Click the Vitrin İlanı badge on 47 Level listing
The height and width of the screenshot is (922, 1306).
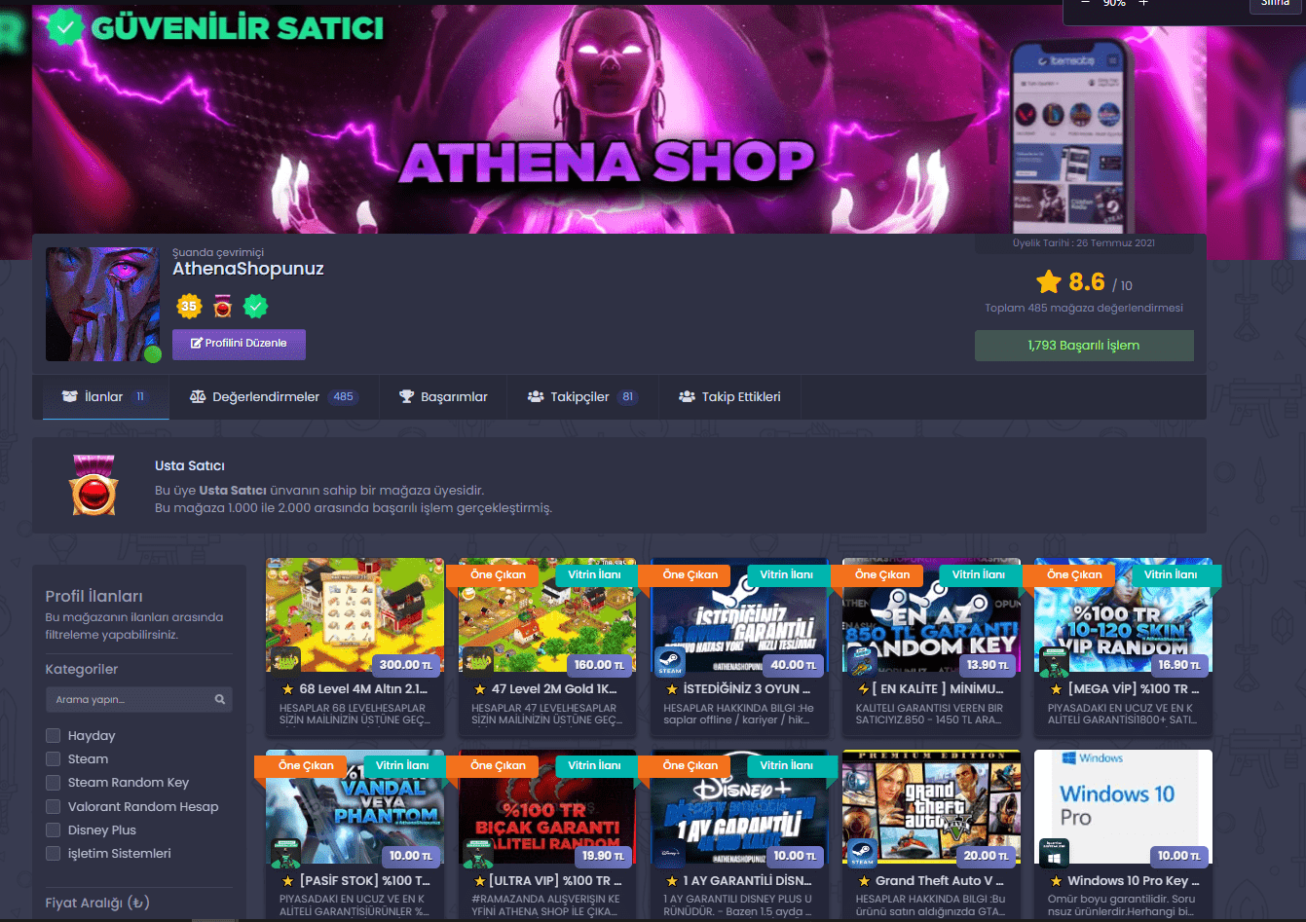595,574
